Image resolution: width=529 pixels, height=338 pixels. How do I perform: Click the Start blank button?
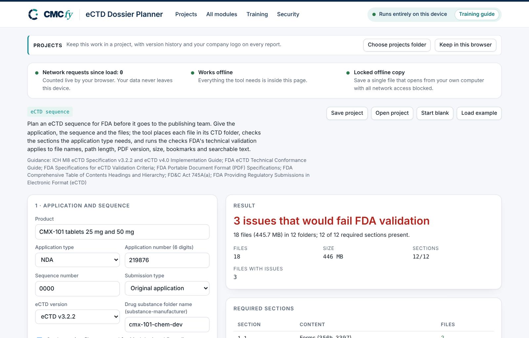(x=435, y=113)
